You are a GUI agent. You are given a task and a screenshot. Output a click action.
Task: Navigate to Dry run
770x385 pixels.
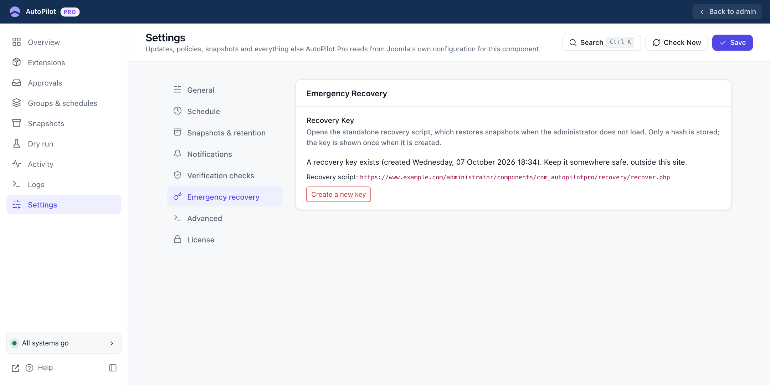pos(64,144)
